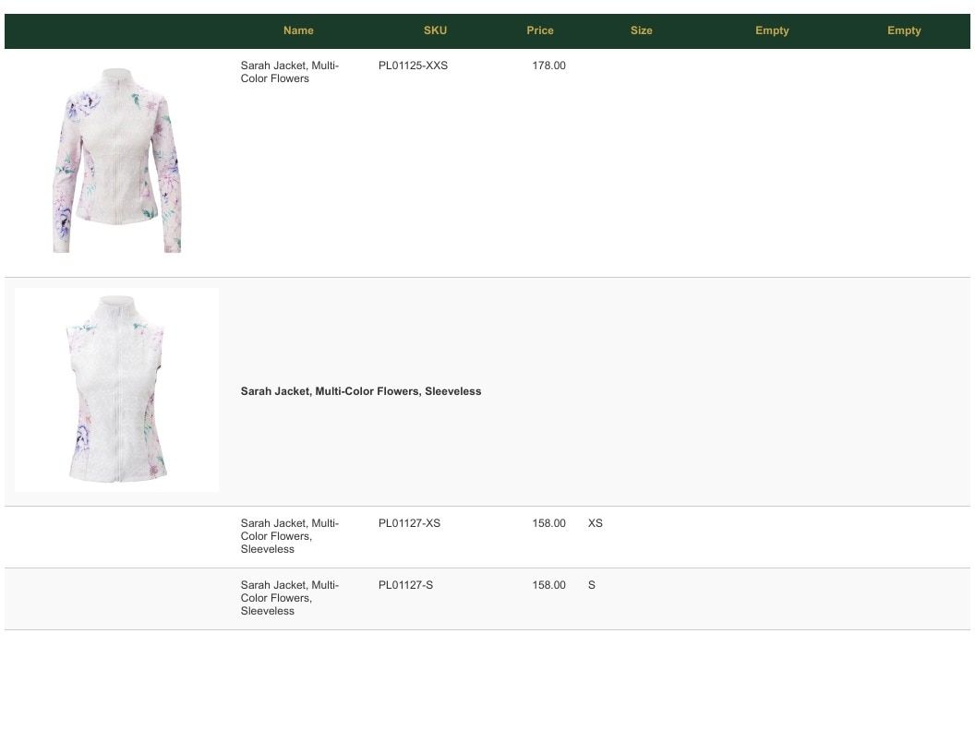Image resolution: width=975 pixels, height=753 pixels.
Task: Select the 158.00 price for PL01127-S
Action: pos(548,585)
